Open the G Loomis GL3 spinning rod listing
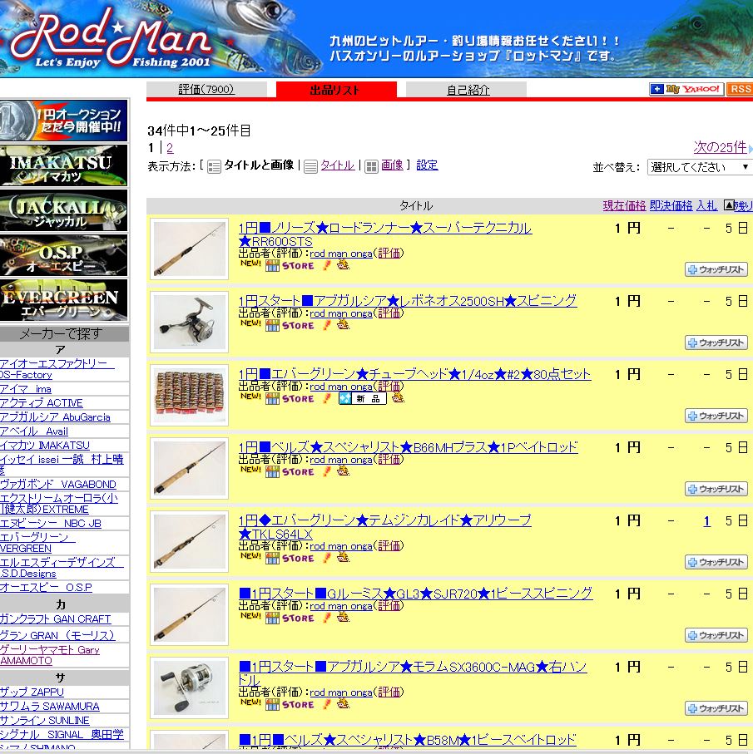Image resolution: width=753 pixels, height=754 pixels. (415, 594)
